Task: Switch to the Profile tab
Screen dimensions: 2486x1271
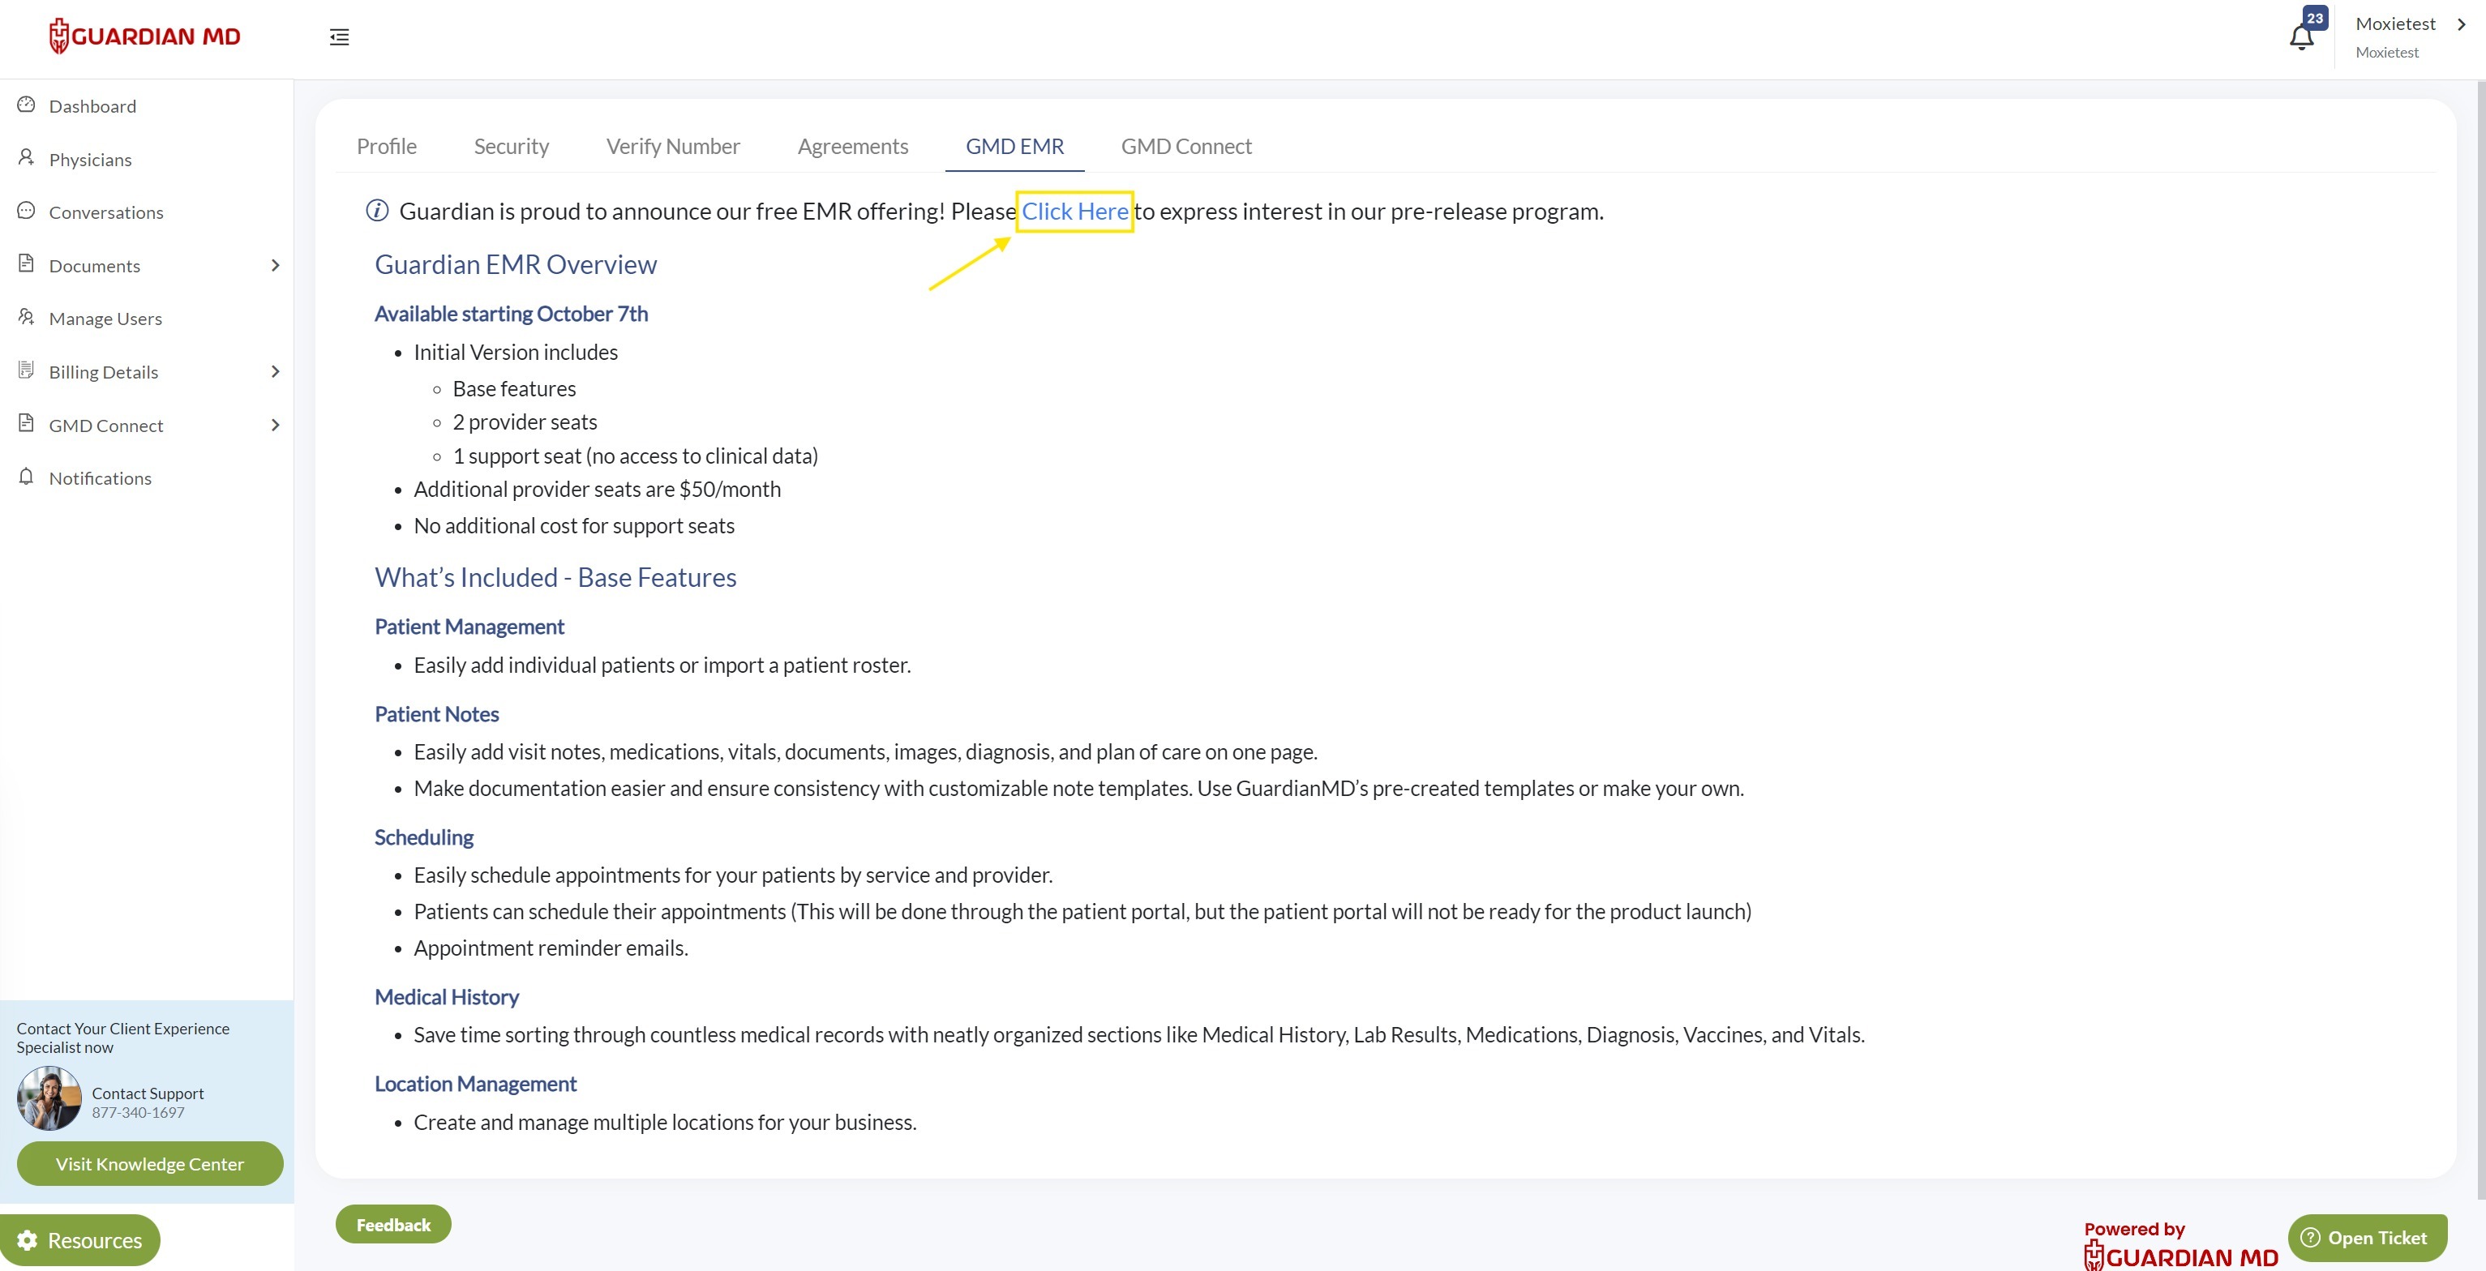Action: [x=386, y=146]
